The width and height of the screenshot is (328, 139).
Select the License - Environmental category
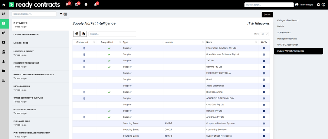coord(40,35)
